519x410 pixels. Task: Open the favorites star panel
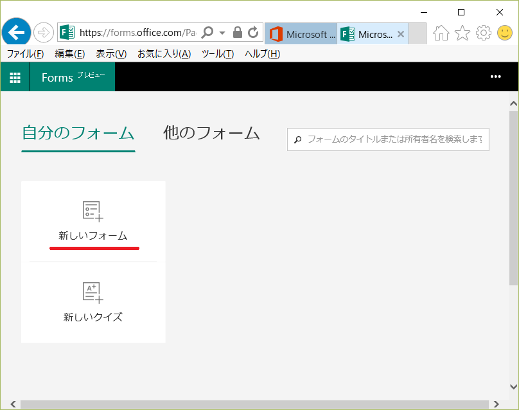coord(462,33)
